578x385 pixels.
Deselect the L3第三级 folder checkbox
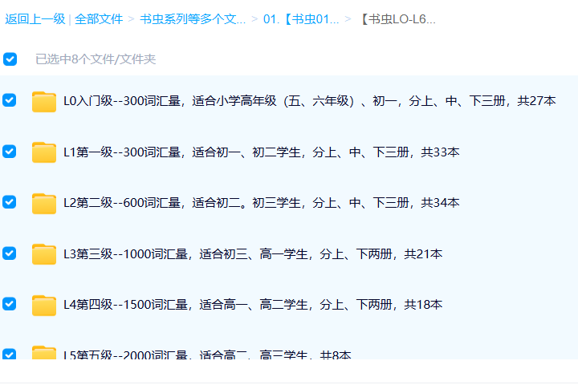[10, 253]
